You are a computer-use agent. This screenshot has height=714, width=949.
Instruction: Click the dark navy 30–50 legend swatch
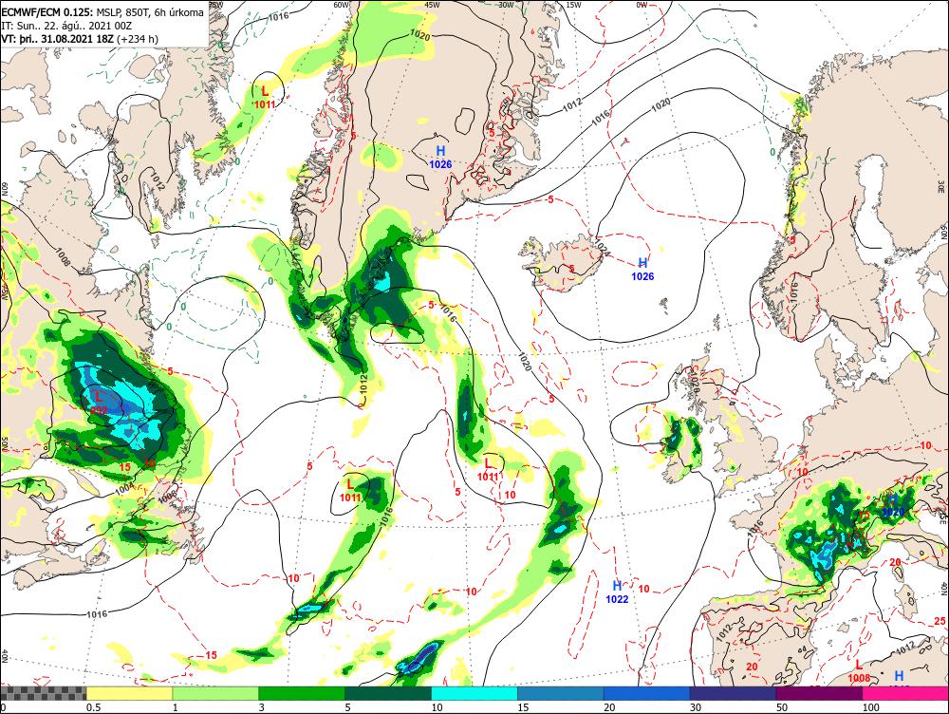coord(733,693)
